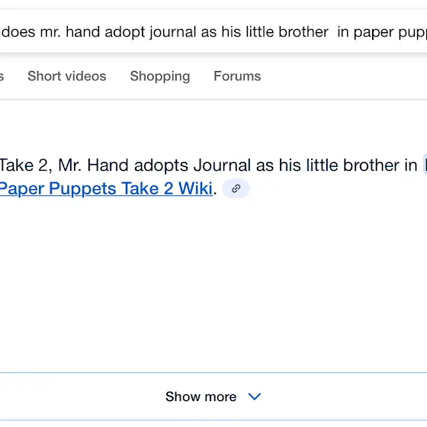Switch to the Shopping tab

[x=160, y=76]
